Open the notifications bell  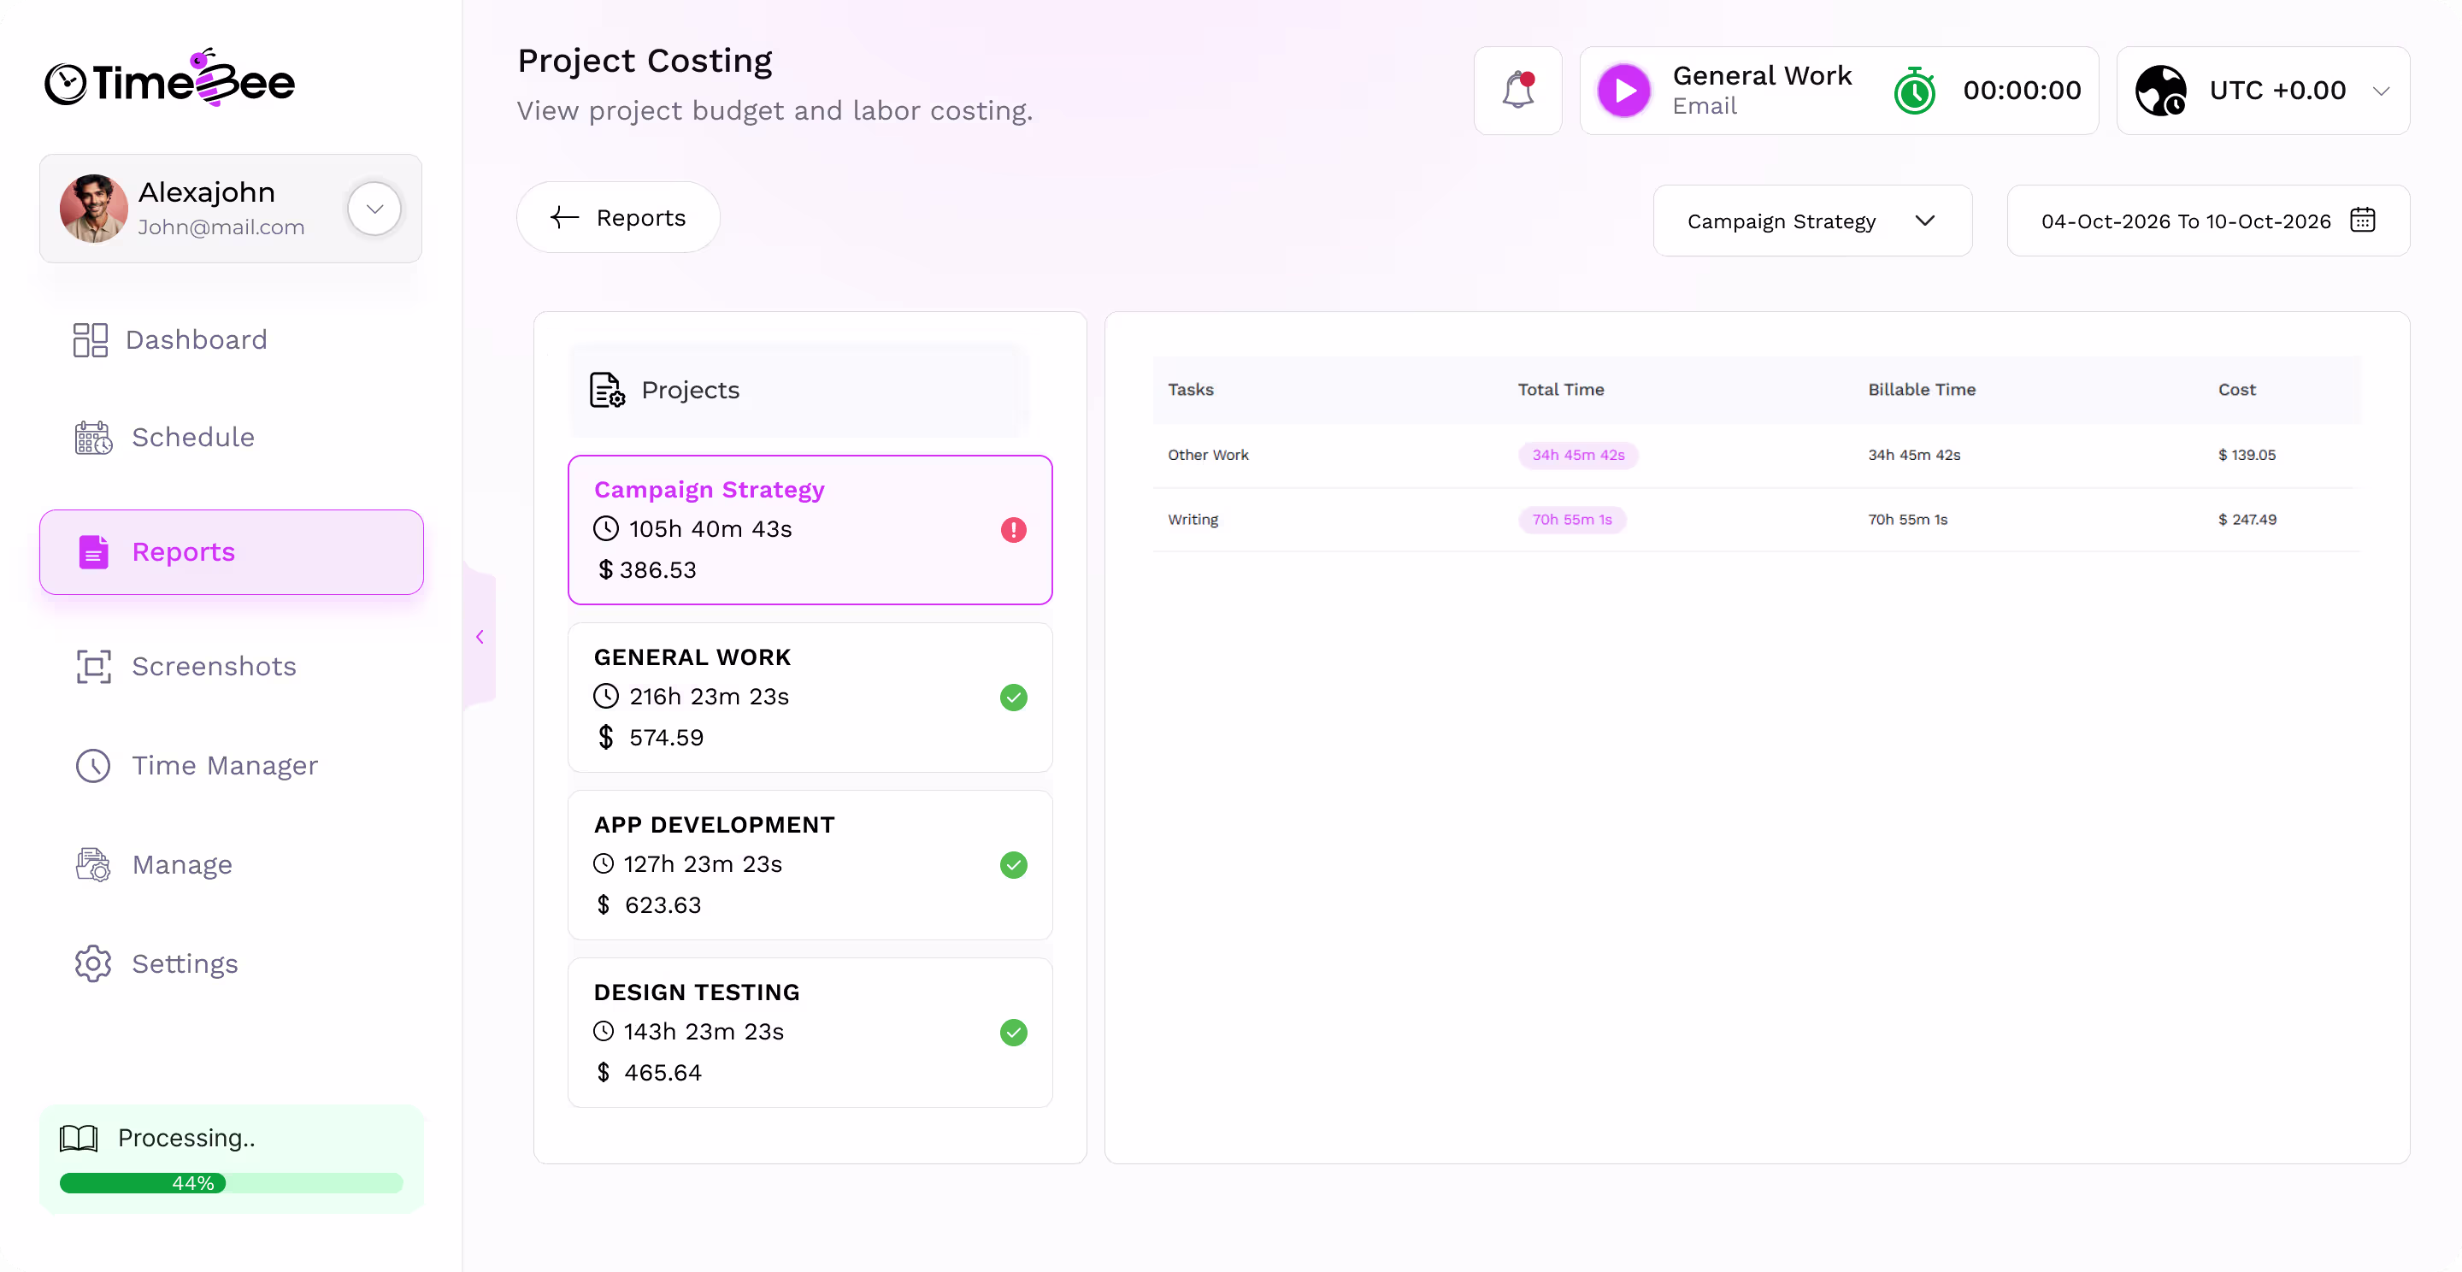click(1517, 91)
